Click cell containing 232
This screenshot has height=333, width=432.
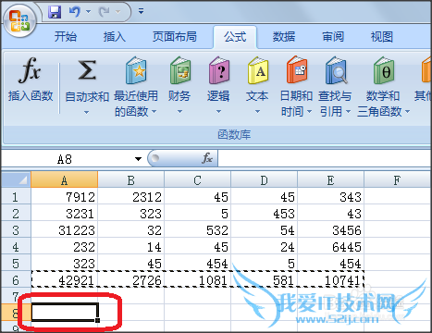click(x=64, y=247)
